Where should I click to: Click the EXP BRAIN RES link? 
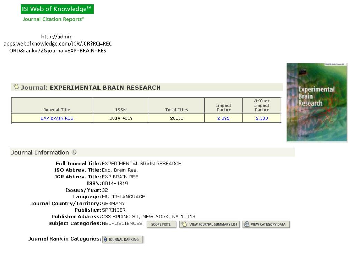[57, 118]
